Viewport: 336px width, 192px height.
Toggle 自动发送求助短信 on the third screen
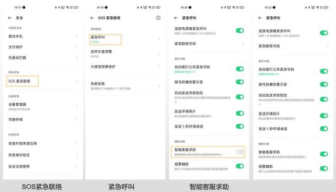tap(240, 97)
